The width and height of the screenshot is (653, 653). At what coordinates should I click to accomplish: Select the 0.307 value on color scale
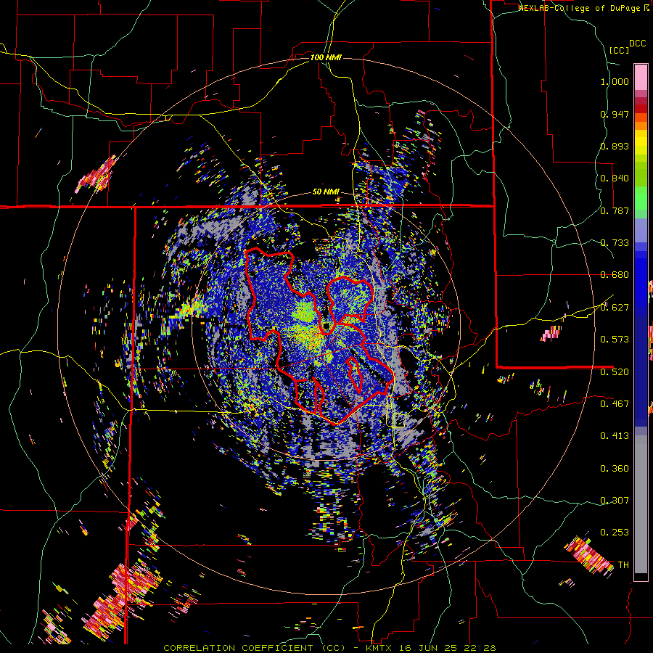615,501
